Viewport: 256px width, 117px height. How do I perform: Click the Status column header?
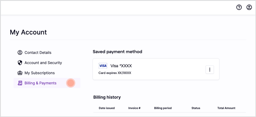[x=196, y=108]
